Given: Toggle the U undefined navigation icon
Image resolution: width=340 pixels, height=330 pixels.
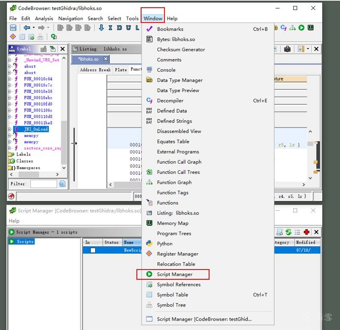Looking at the screenshot, I should coord(128,28).
